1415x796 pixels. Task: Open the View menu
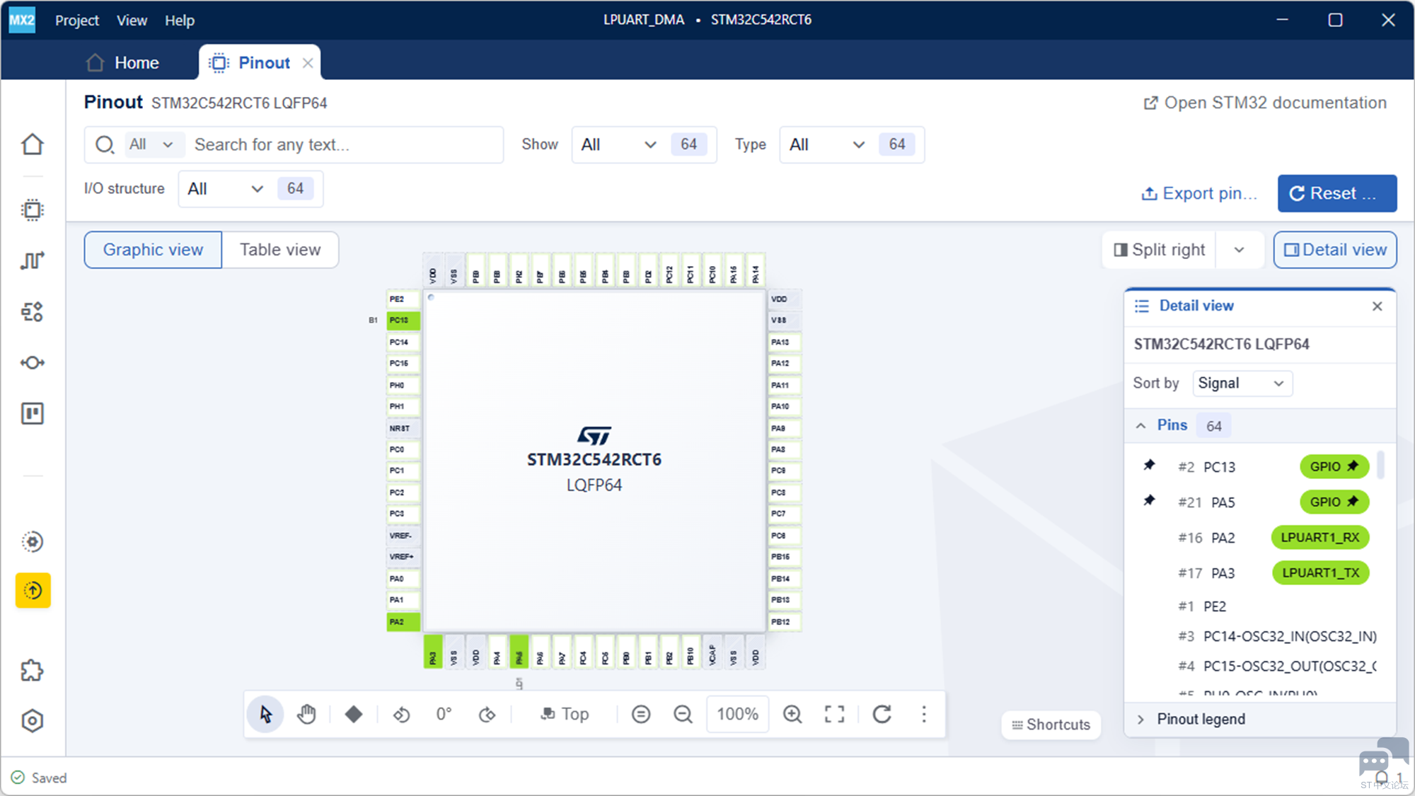click(x=132, y=21)
